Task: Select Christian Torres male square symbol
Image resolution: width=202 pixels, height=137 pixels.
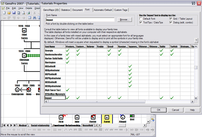Action: 24,56
